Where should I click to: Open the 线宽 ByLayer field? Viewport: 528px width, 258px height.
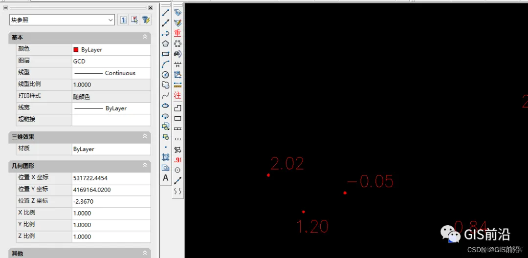point(111,108)
